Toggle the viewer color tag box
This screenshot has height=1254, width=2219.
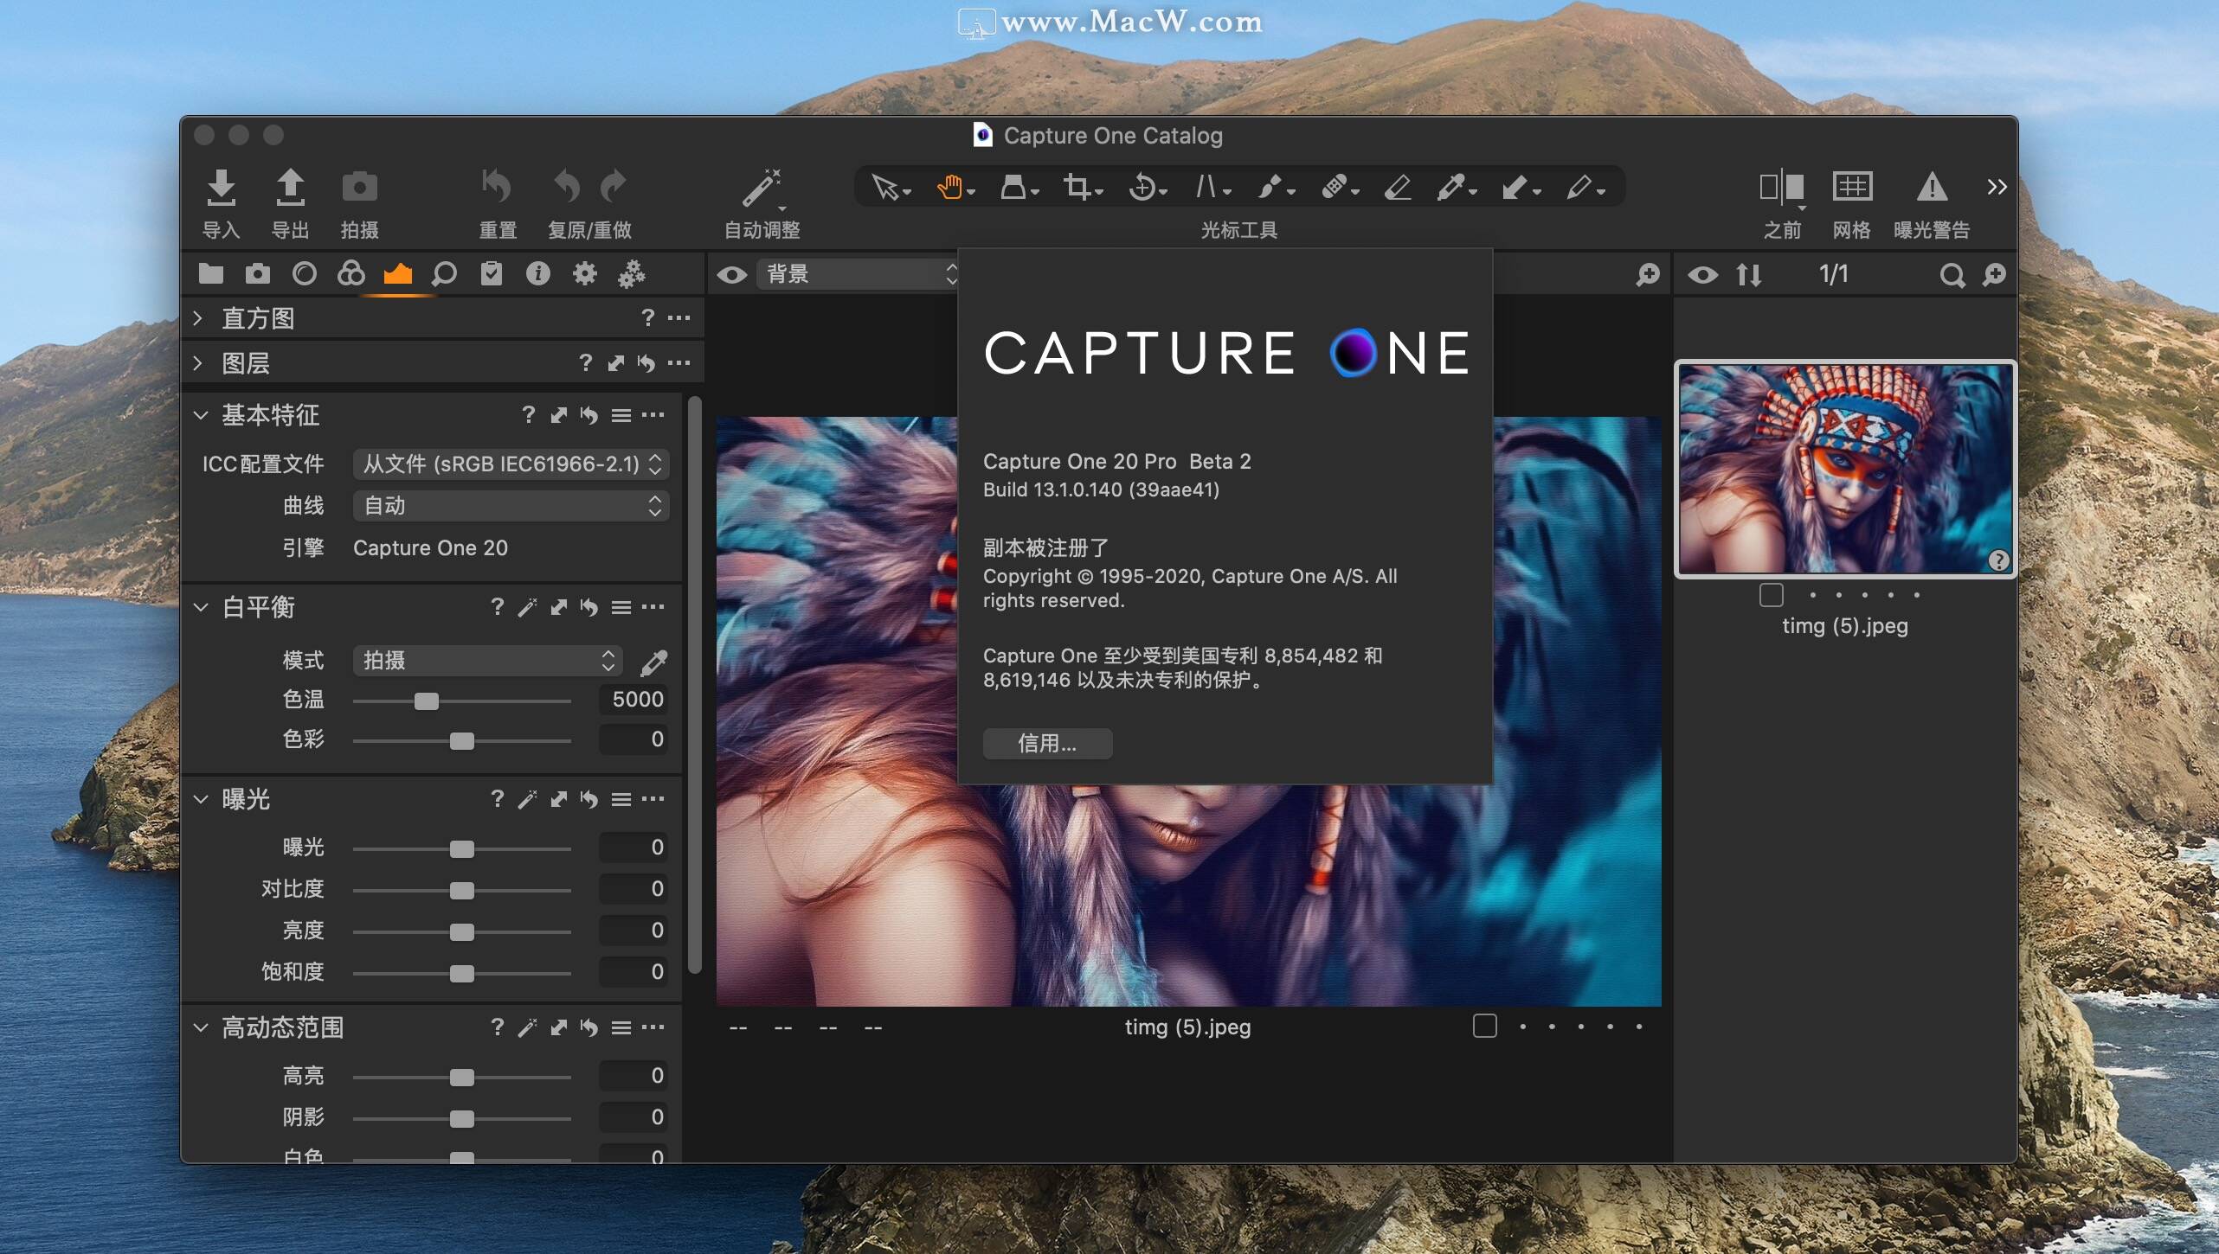(x=1484, y=1026)
